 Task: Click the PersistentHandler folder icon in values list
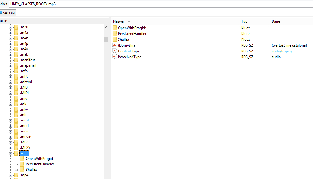click(115, 33)
